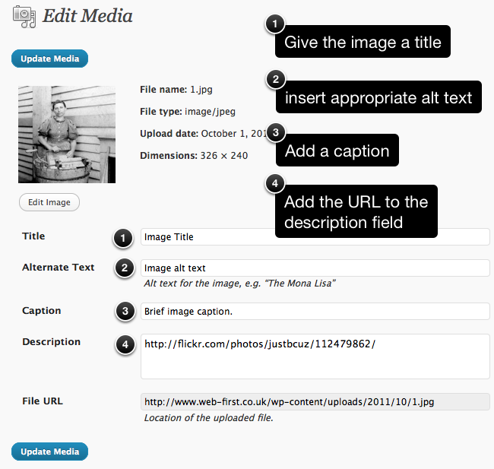Click marker 1 beside the Title field
494x469 pixels.
(x=123, y=238)
